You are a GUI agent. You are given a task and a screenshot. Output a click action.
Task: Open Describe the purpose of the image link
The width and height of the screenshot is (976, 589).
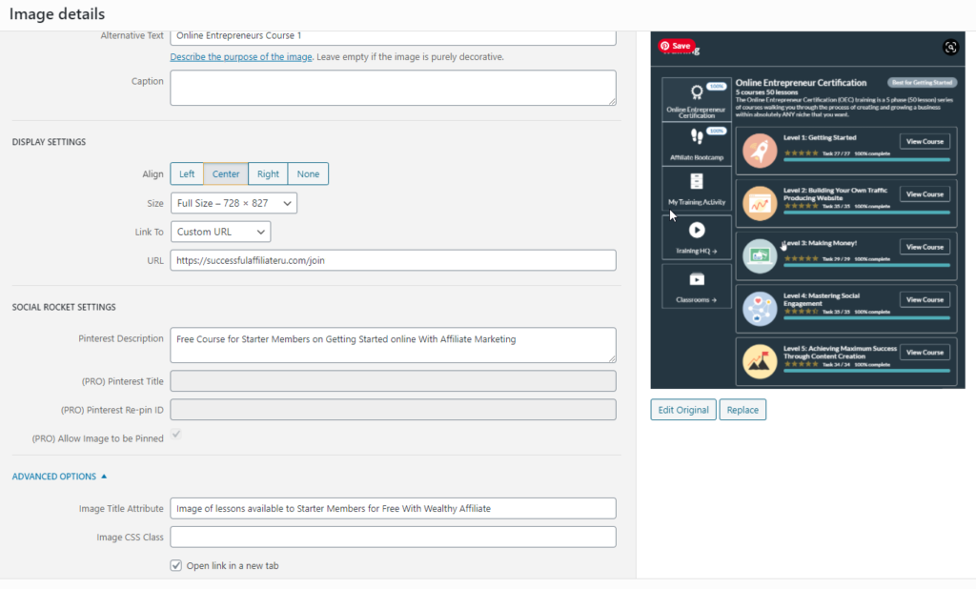click(241, 56)
